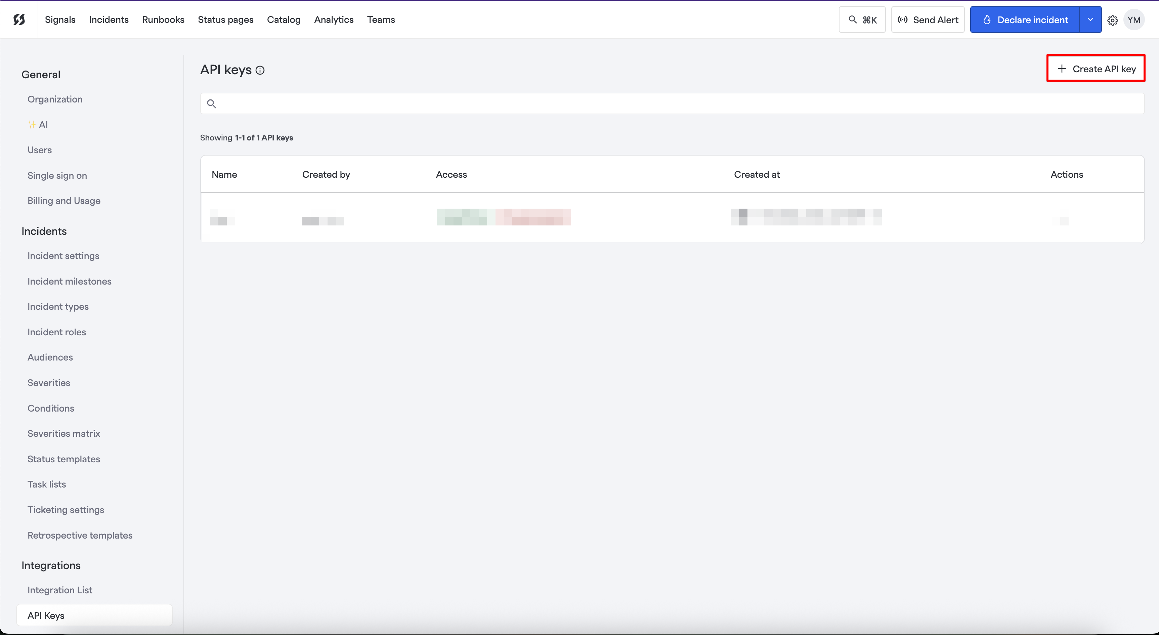This screenshot has width=1159, height=635.
Task: Open the Teams menu item
Action: 381,19
